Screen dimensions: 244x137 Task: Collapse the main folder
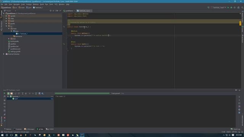[x=9, y=29]
